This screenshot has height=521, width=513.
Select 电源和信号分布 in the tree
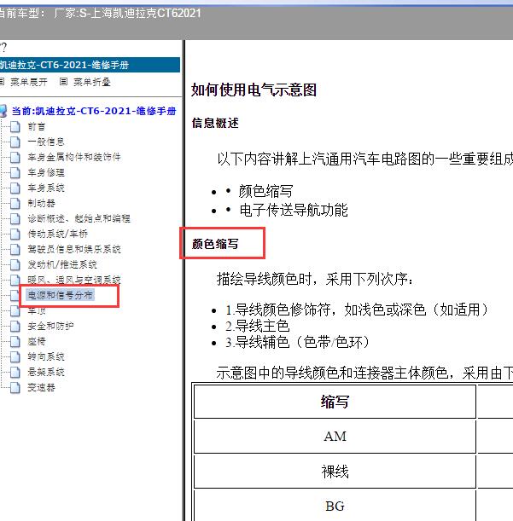click(61, 295)
